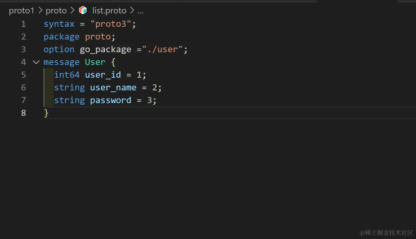This screenshot has width=416, height=239.
Task: Click the string type on line 7
Action: (x=69, y=100)
